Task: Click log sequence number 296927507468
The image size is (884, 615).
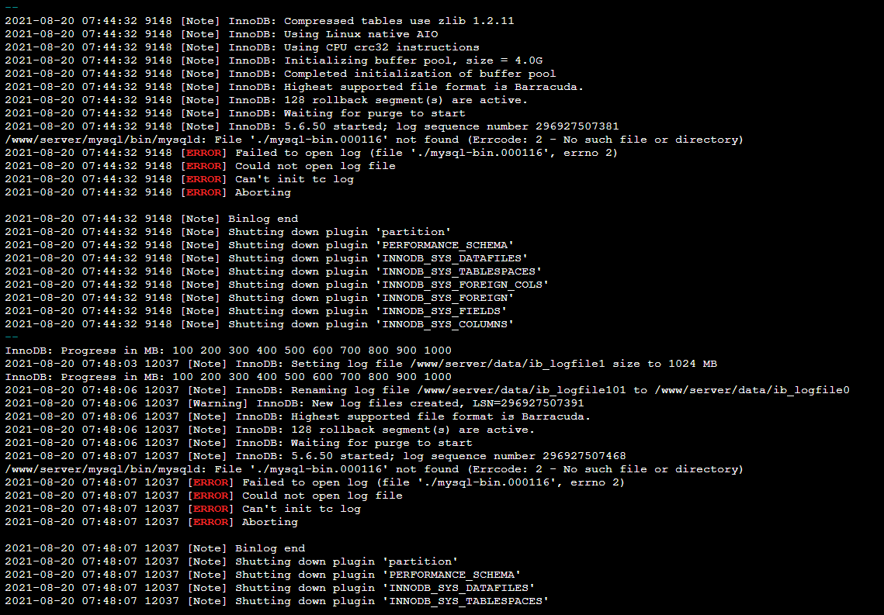Action: click(584, 455)
